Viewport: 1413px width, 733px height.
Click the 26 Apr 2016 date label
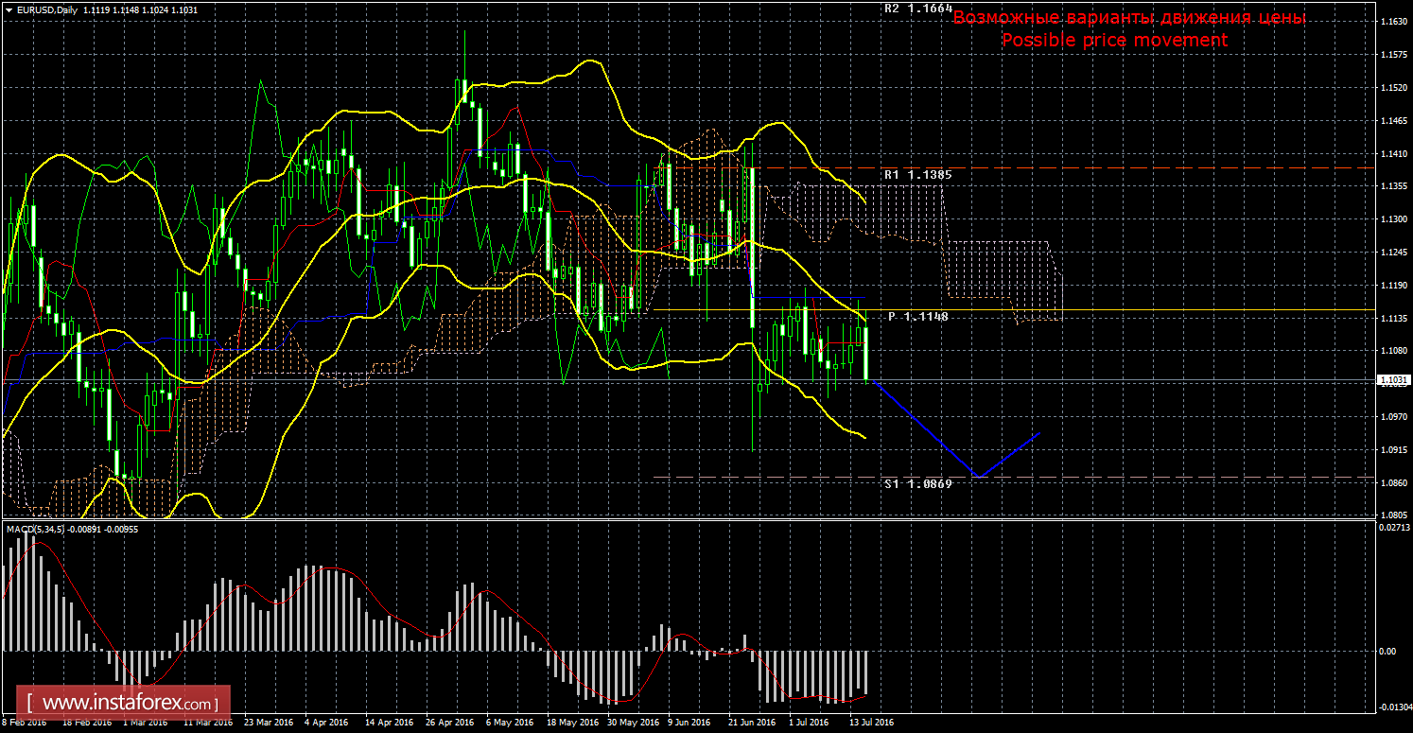pyautogui.click(x=449, y=723)
